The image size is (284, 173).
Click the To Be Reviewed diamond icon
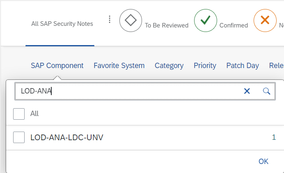point(131,20)
